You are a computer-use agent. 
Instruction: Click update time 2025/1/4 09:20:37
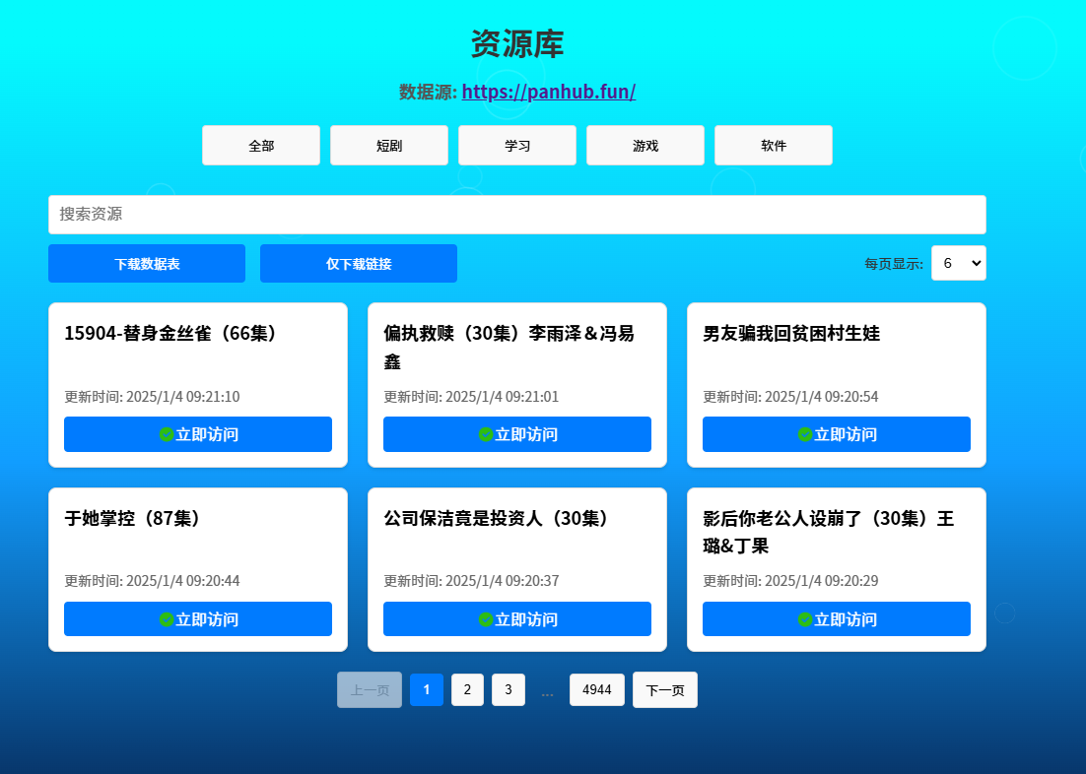[503, 581]
